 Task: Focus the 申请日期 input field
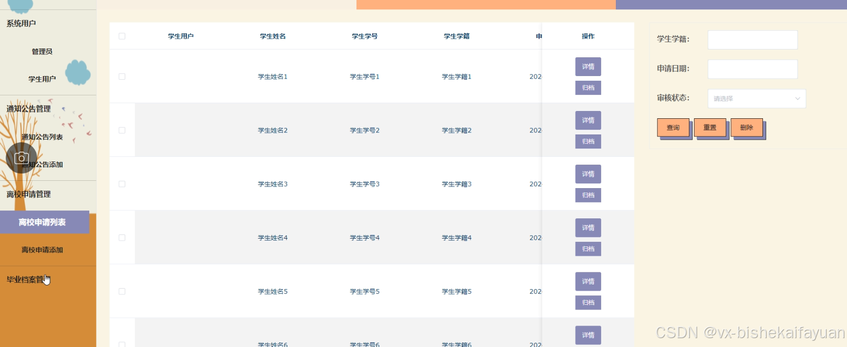pyautogui.click(x=753, y=69)
